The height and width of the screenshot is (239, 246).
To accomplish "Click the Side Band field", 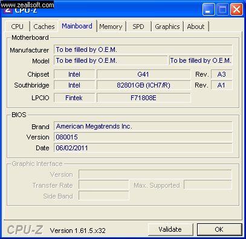I will click(103, 196).
